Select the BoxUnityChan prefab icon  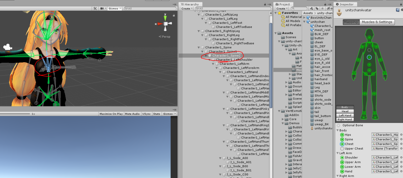309,17
